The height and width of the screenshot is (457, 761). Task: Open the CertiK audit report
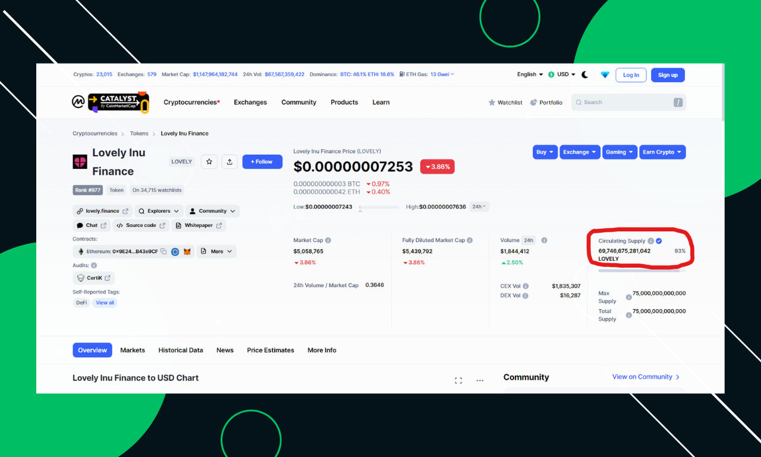tap(93, 278)
